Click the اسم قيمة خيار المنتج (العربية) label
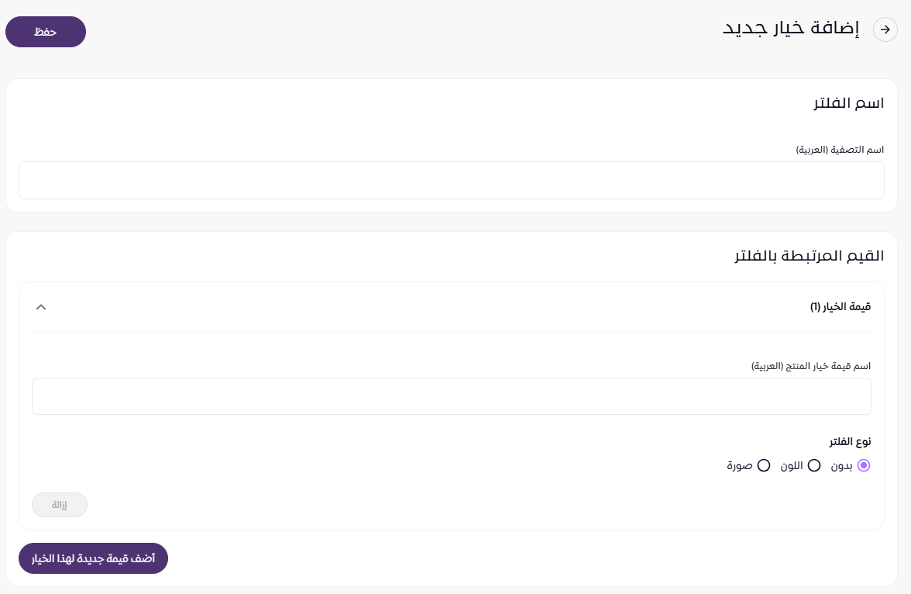Image resolution: width=911 pixels, height=594 pixels. coord(811,365)
